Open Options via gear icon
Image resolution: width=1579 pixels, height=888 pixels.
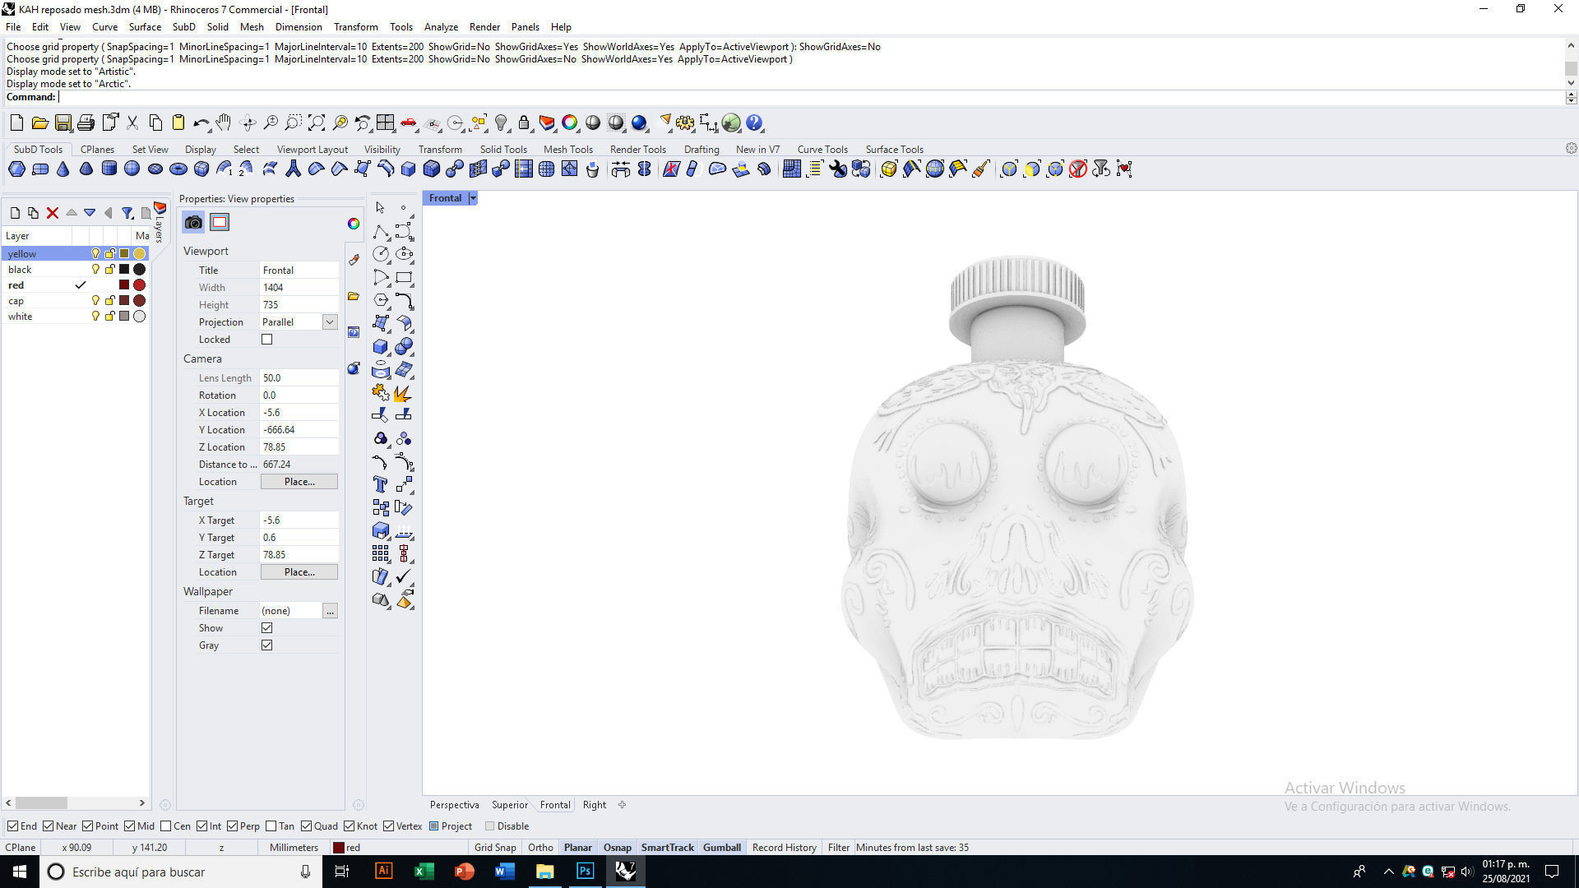click(685, 123)
